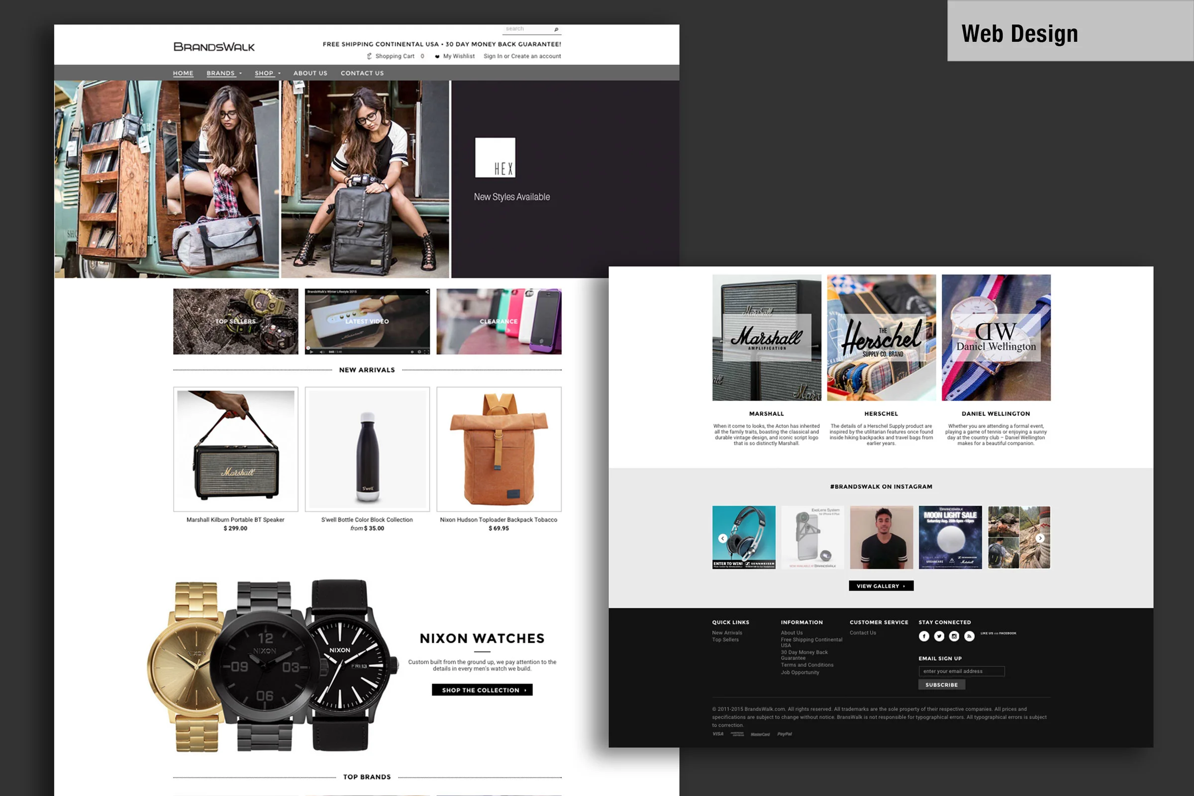Screen dimensions: 1194x796
Task: Open Job Opportunity footer link
Action: 800,673
